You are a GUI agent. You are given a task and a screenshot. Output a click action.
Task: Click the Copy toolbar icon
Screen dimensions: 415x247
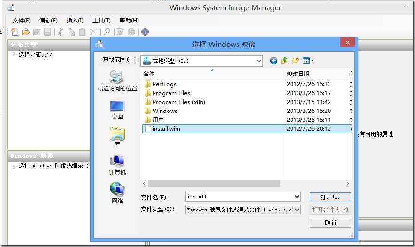point(71,32)
